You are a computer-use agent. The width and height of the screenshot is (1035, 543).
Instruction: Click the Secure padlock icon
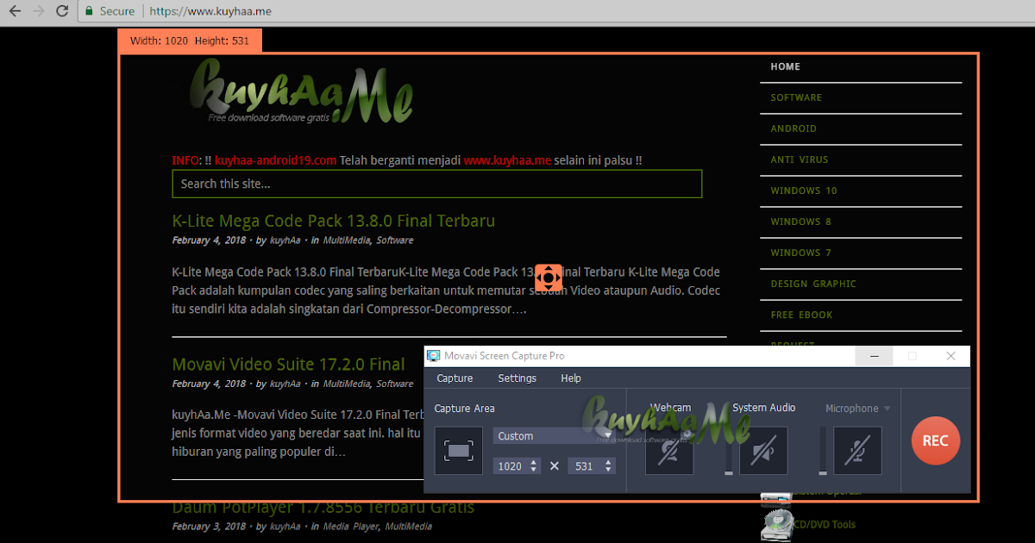coord(90,11)
